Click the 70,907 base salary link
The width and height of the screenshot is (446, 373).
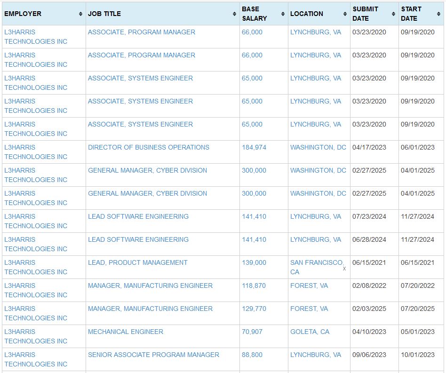pos(252,332)
